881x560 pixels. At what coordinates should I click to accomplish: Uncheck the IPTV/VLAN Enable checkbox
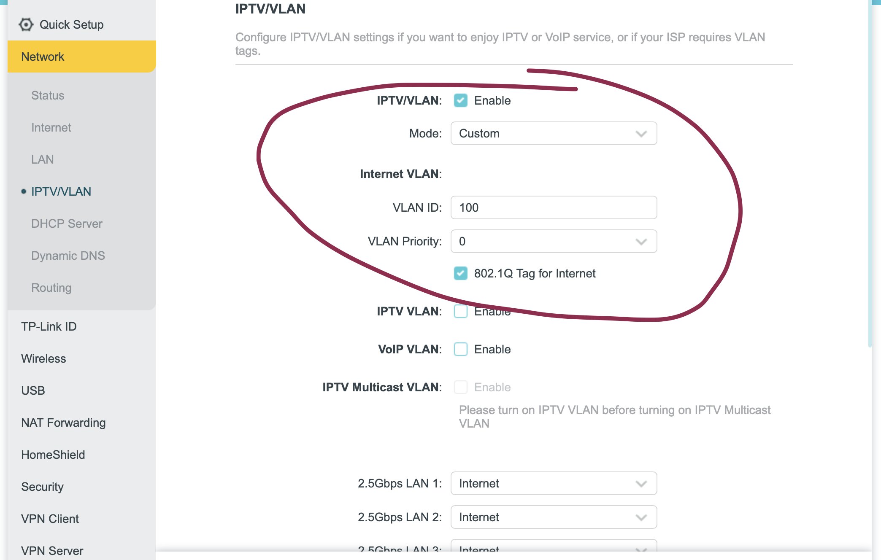click(x=460, y=100)
